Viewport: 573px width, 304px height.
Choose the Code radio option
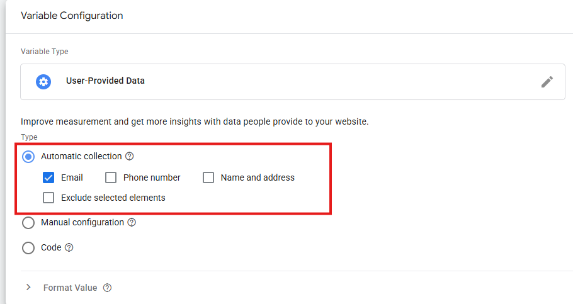(28, 248)
